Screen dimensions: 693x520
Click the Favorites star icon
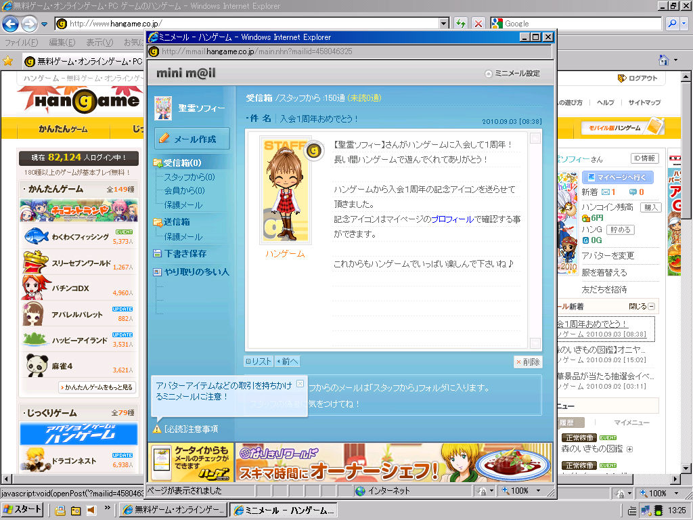(8, 61)
